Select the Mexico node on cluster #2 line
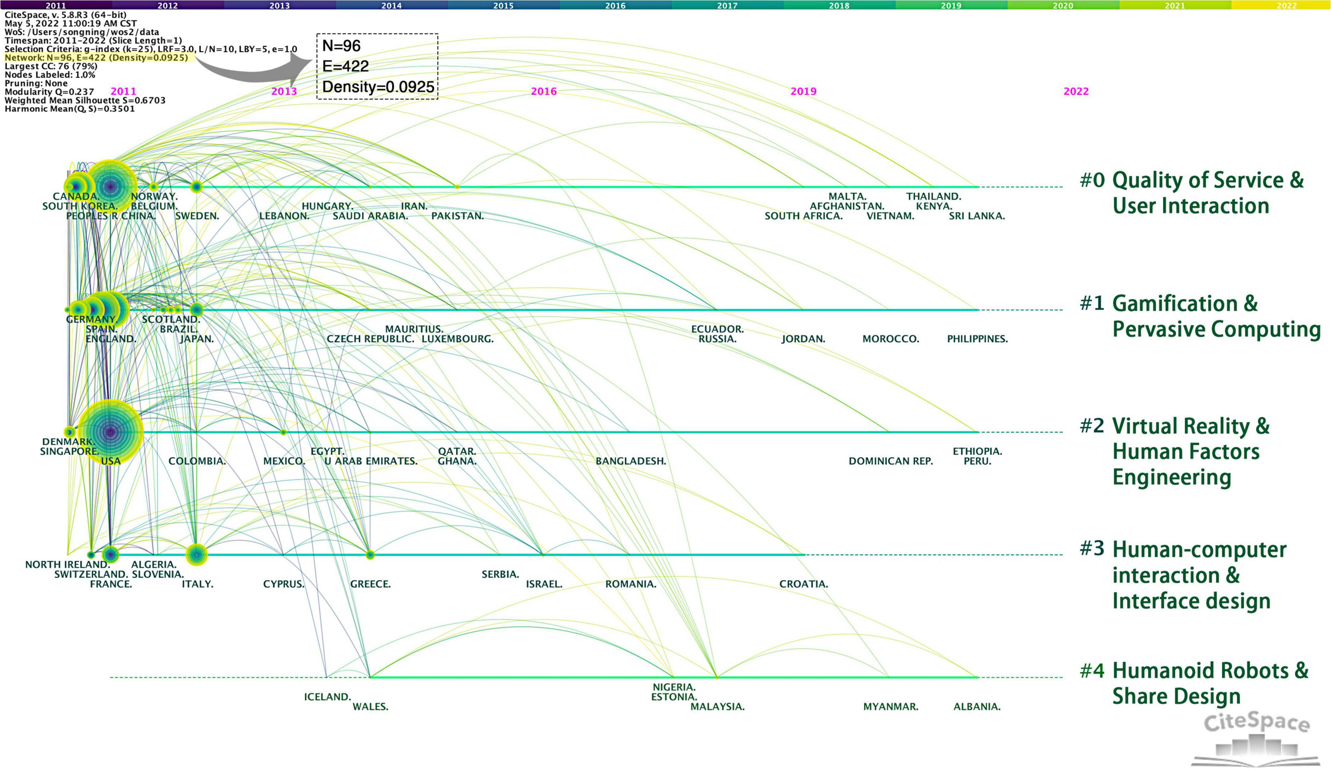This screenshot has height=770, width=1331. click(284, 432)
